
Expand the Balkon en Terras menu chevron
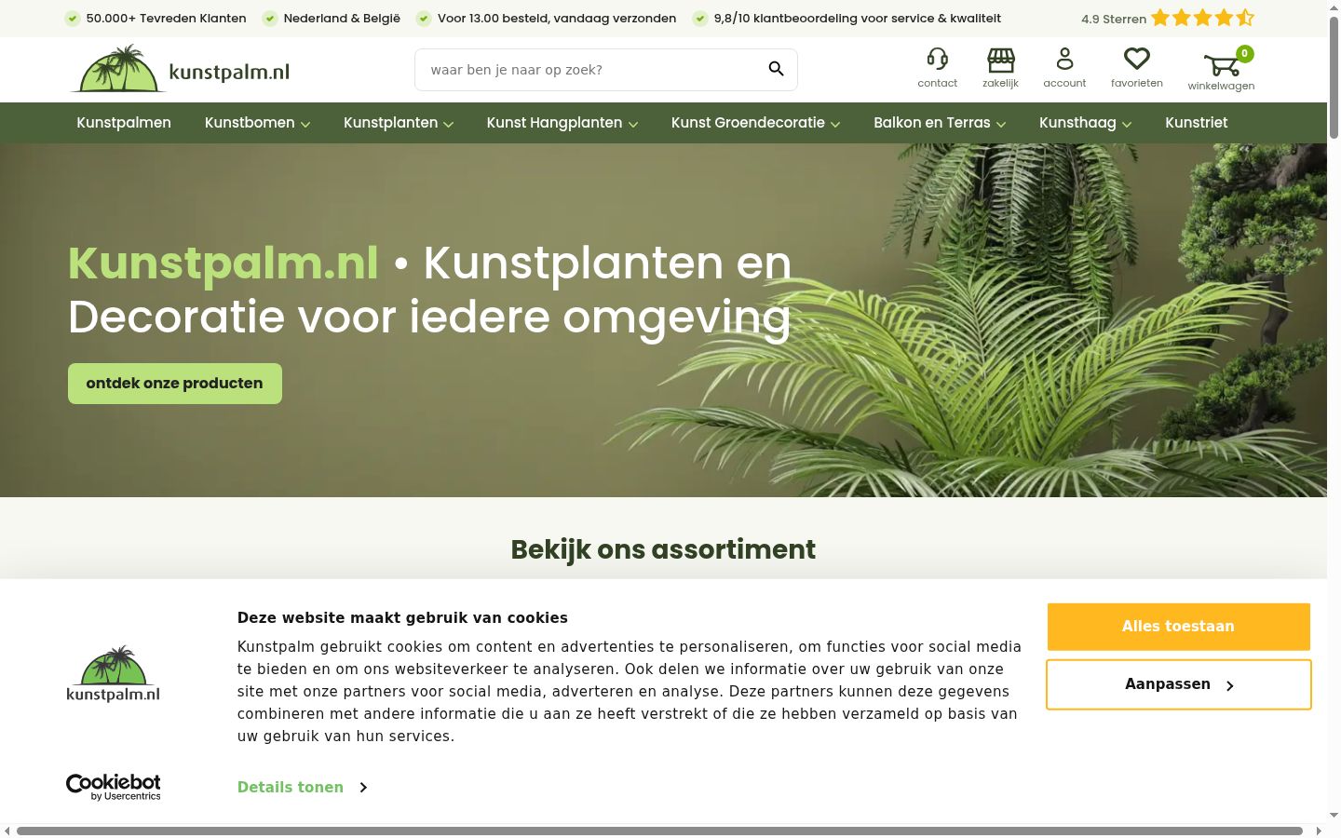point(1001,124)
